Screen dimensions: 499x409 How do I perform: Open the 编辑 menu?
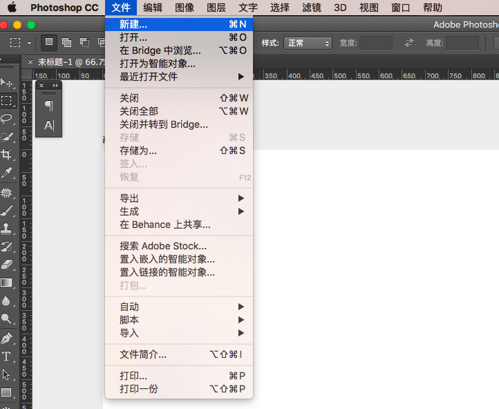click(153, 8)
